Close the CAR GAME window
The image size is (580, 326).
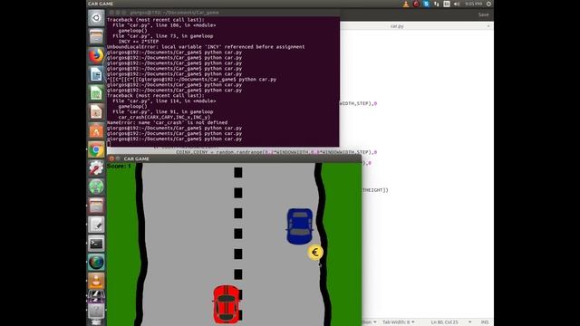click(111, 158)
